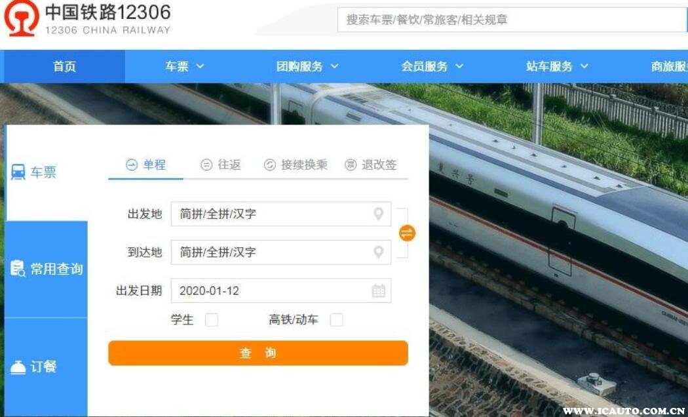The image size is (688, 417).
Task: Switch to the 接续换乘 transfer tab
Action: [x=296, y=165]
